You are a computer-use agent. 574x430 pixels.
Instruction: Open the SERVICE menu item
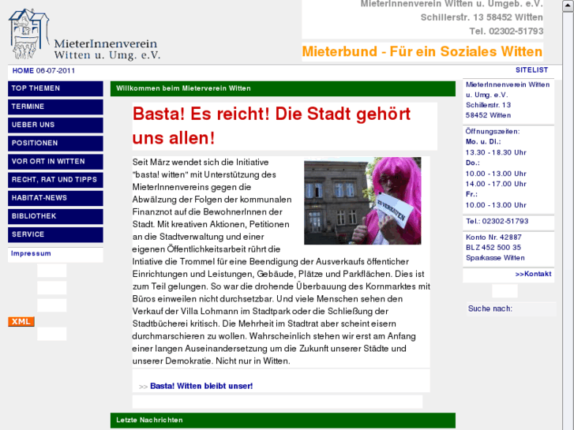(55, 235)
